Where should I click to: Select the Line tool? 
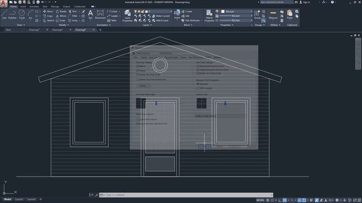pos(4,14)
